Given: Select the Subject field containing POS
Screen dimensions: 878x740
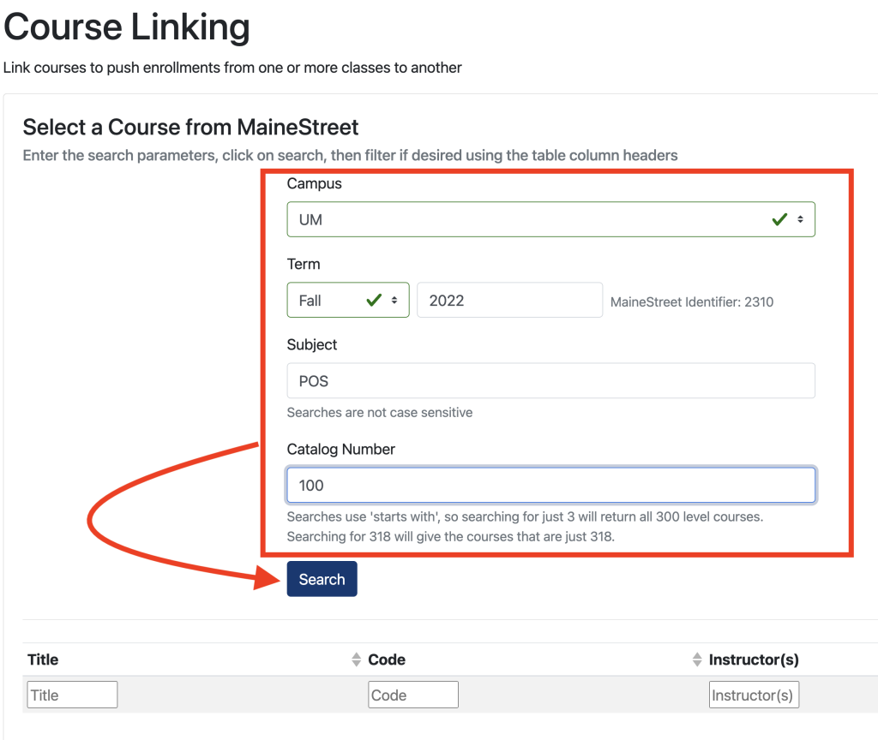Looking at the screenshot, I should (x=549, y=380).
